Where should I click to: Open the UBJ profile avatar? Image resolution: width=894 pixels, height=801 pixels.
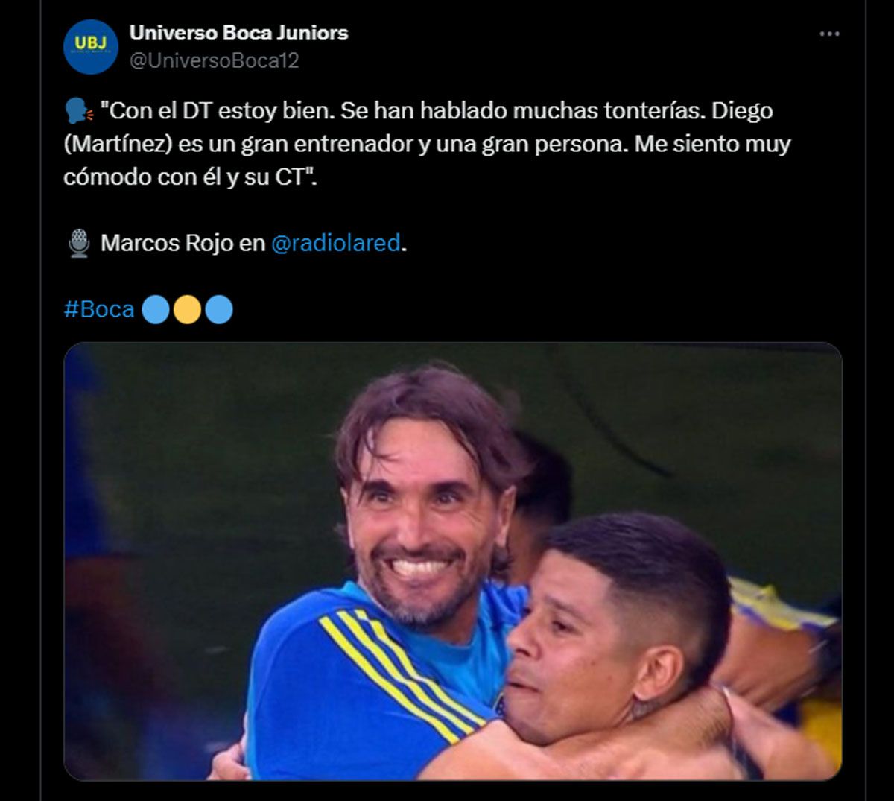coord(91,46)
